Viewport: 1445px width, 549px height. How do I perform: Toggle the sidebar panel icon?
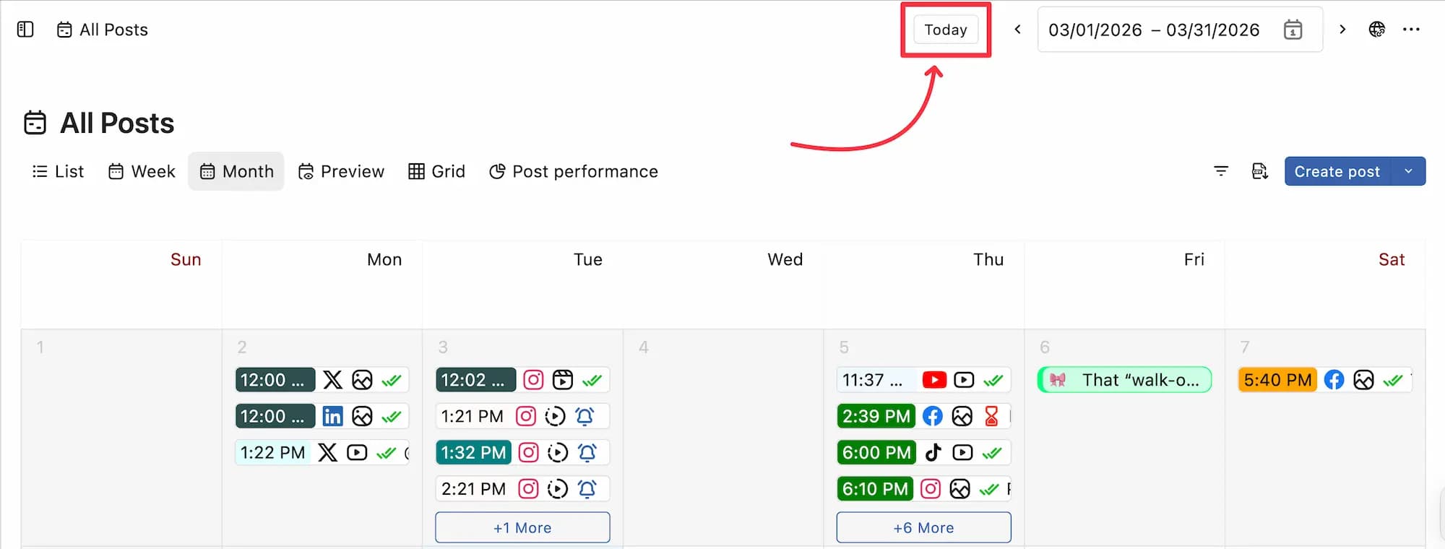pos(25,30)
